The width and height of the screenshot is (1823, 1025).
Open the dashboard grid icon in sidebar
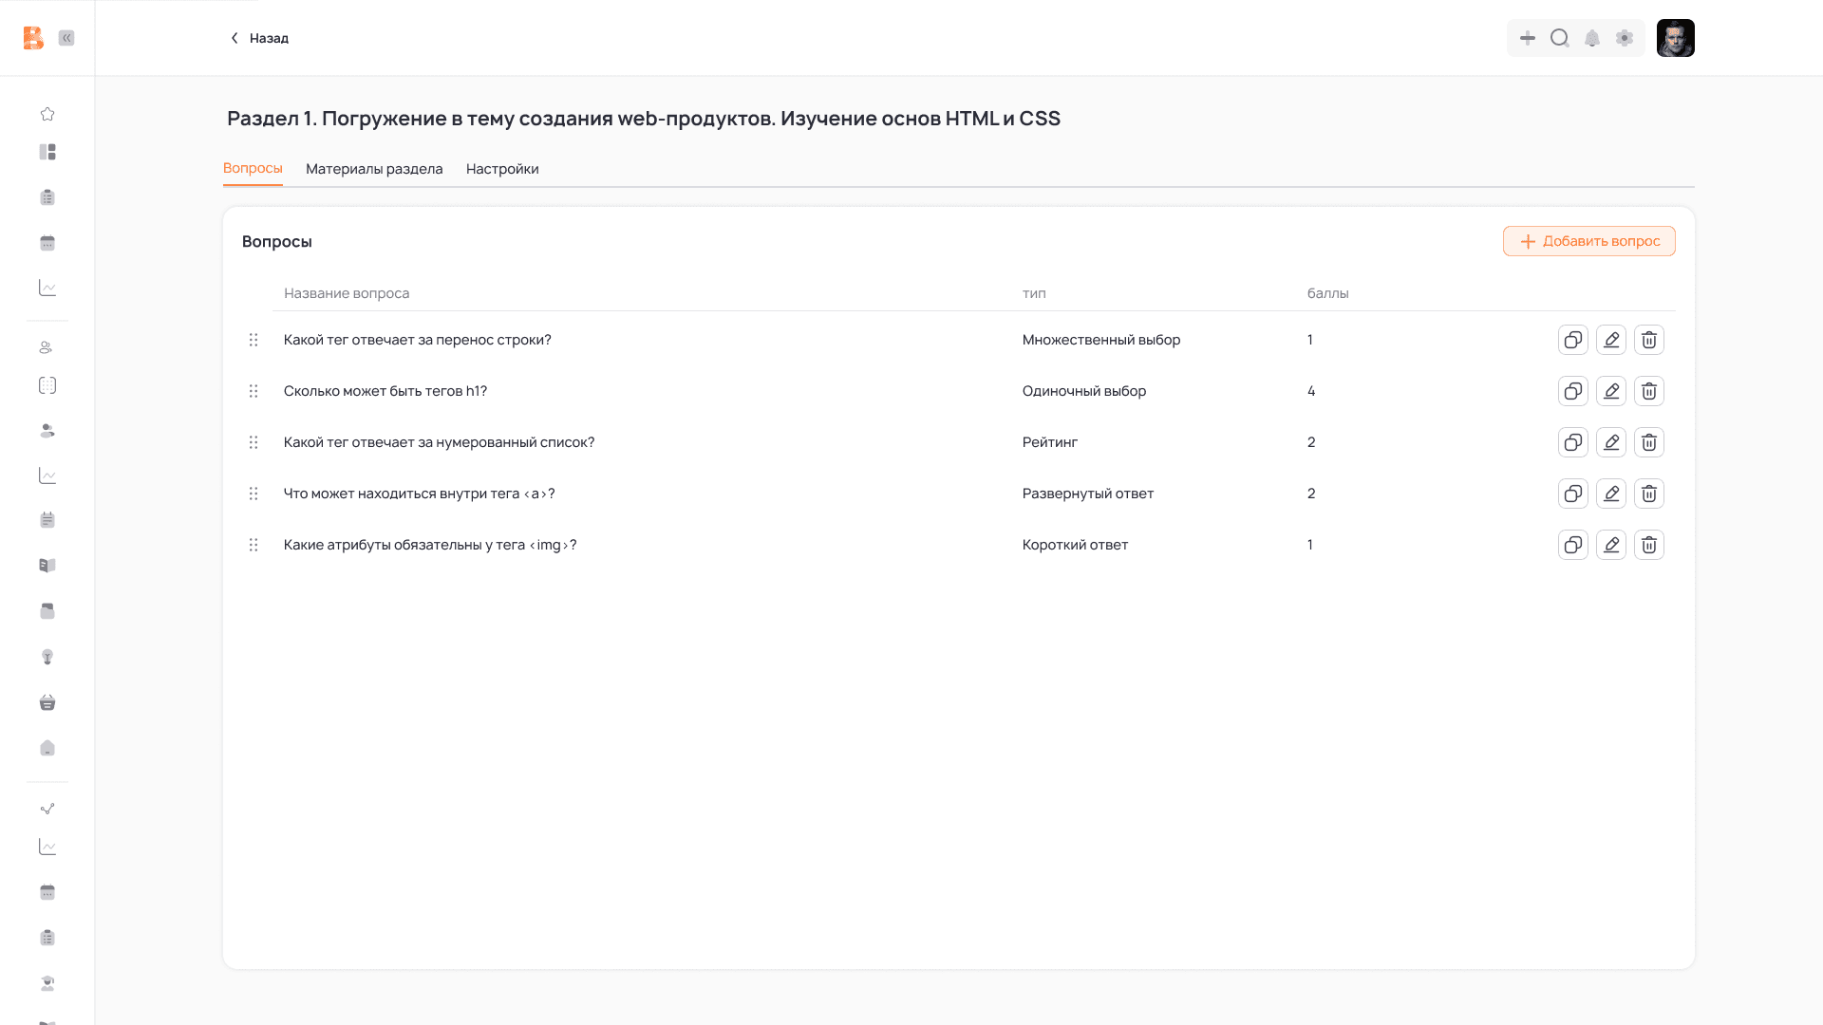click(47, 152)
